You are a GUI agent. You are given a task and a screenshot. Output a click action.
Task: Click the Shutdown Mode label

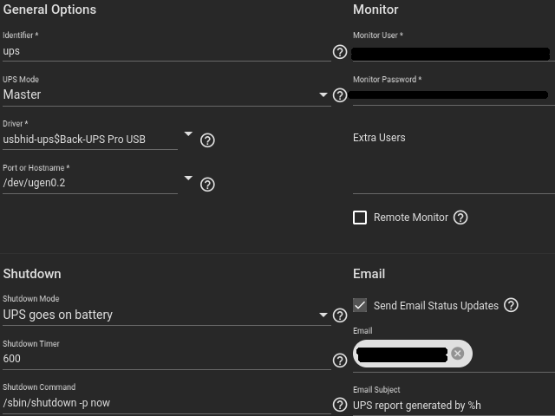click(x=31, y=298)
